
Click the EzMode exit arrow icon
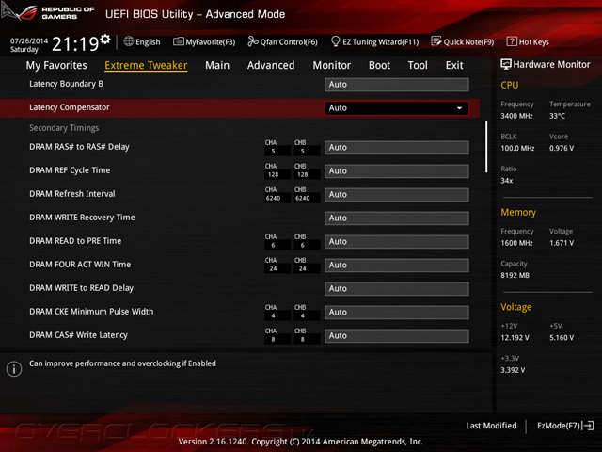(588, 426)
